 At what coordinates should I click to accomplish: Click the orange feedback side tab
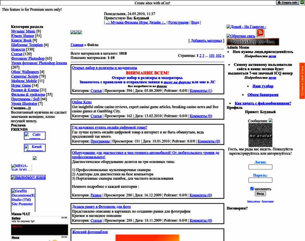(x=302, y=81)
